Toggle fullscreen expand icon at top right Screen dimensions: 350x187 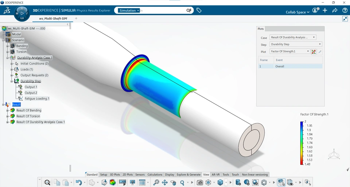point(345,19)
